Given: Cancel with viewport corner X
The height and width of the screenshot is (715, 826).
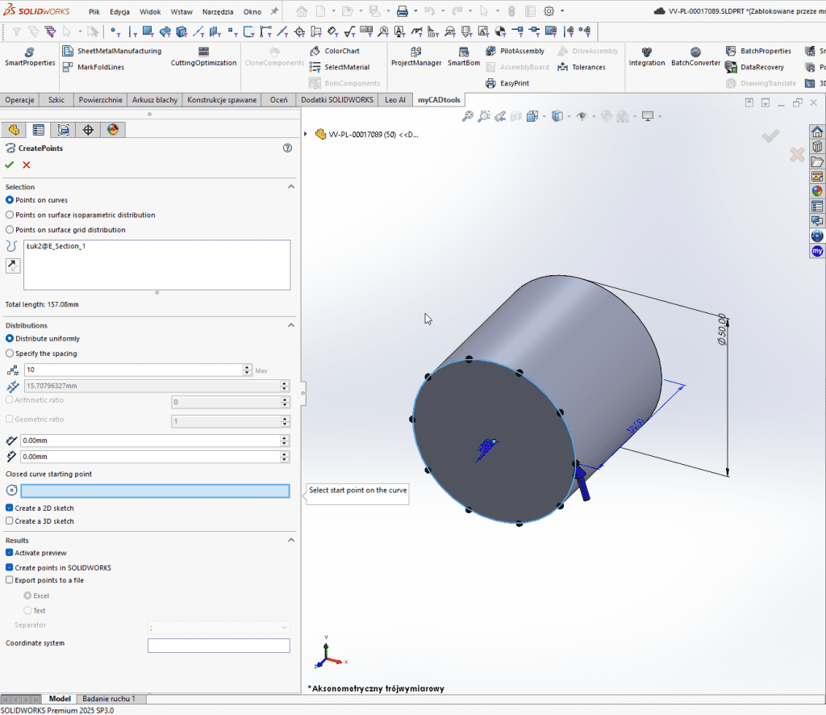Looking at the screenshot, I should (797, 154).
